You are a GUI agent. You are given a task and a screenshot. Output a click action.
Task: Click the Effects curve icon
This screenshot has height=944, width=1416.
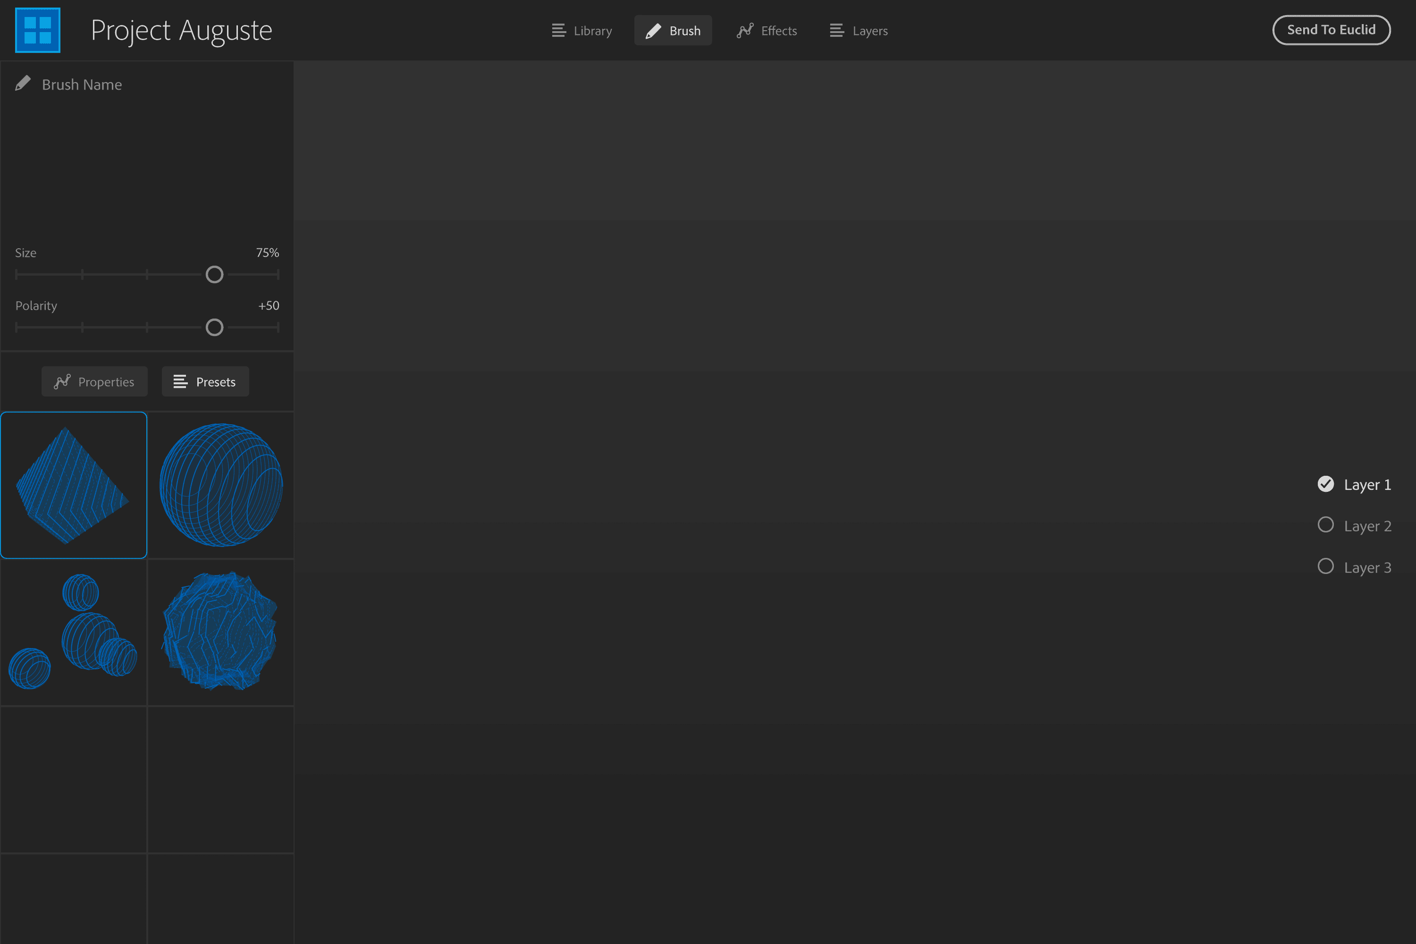pos(745,30)
